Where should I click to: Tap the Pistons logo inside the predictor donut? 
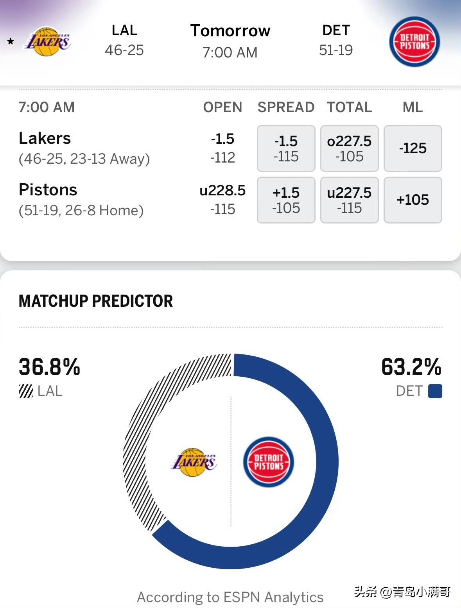coord(269,462)
